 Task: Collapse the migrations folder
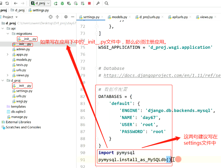click(x=8, y=34)
